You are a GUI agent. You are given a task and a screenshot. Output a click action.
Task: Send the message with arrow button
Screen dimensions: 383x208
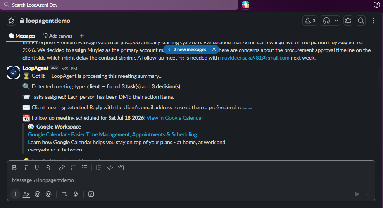tap(357, 194)
